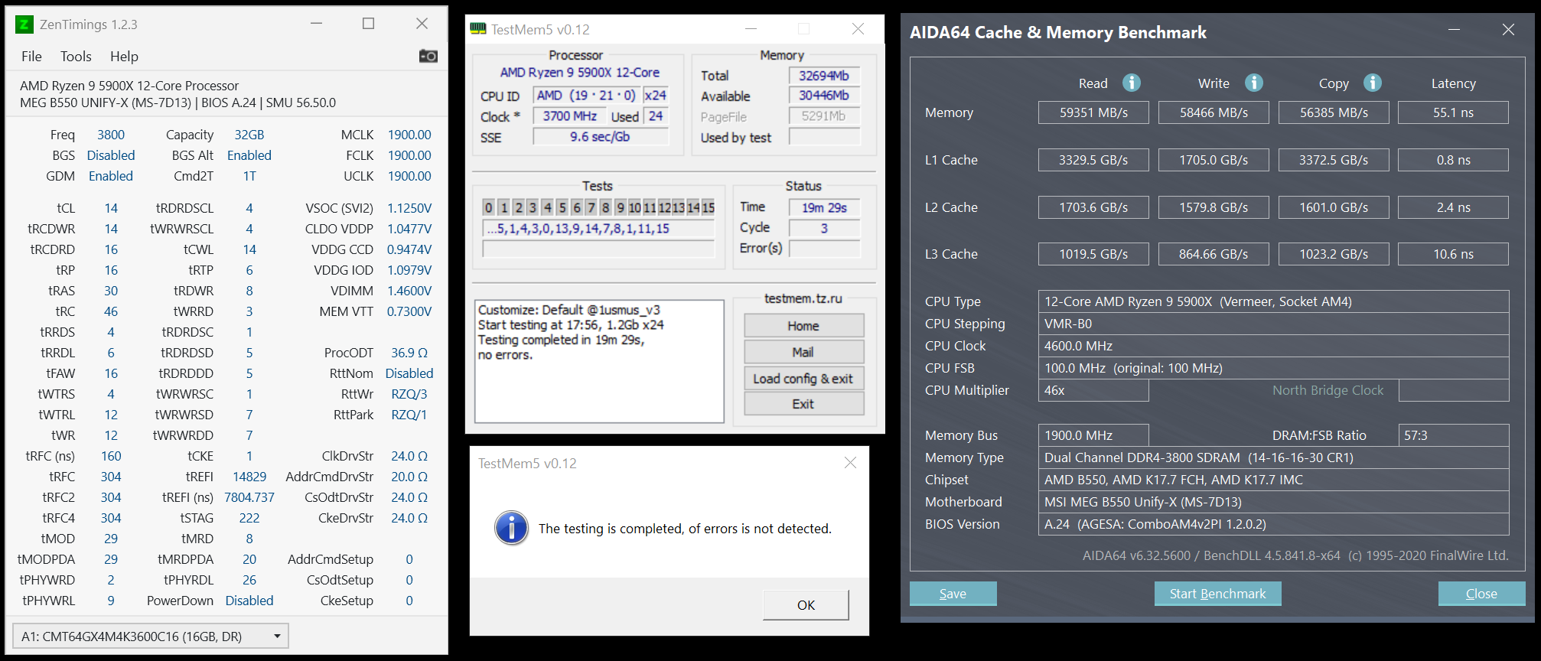Click Memory Read 59351 MB/s result in AIDA64
Viewport: 1541px width, 661px height.
[x=1093, y=112]
